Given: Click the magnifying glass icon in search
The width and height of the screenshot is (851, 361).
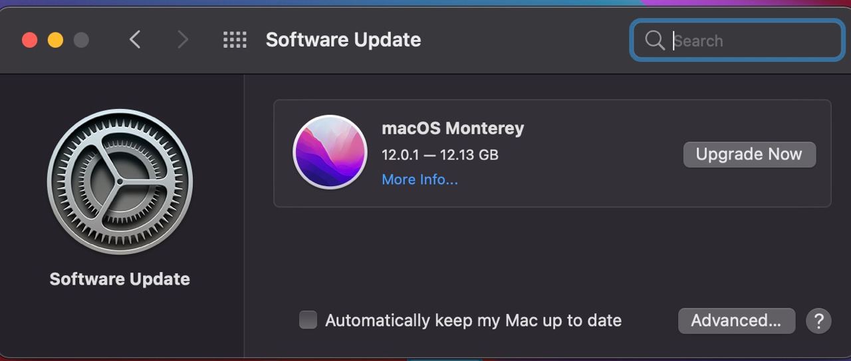Looking at the screenshot, I should point(654,41).
